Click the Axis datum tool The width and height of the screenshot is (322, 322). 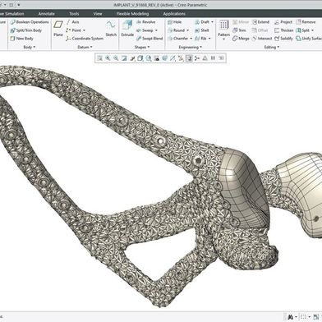point(72,22)
